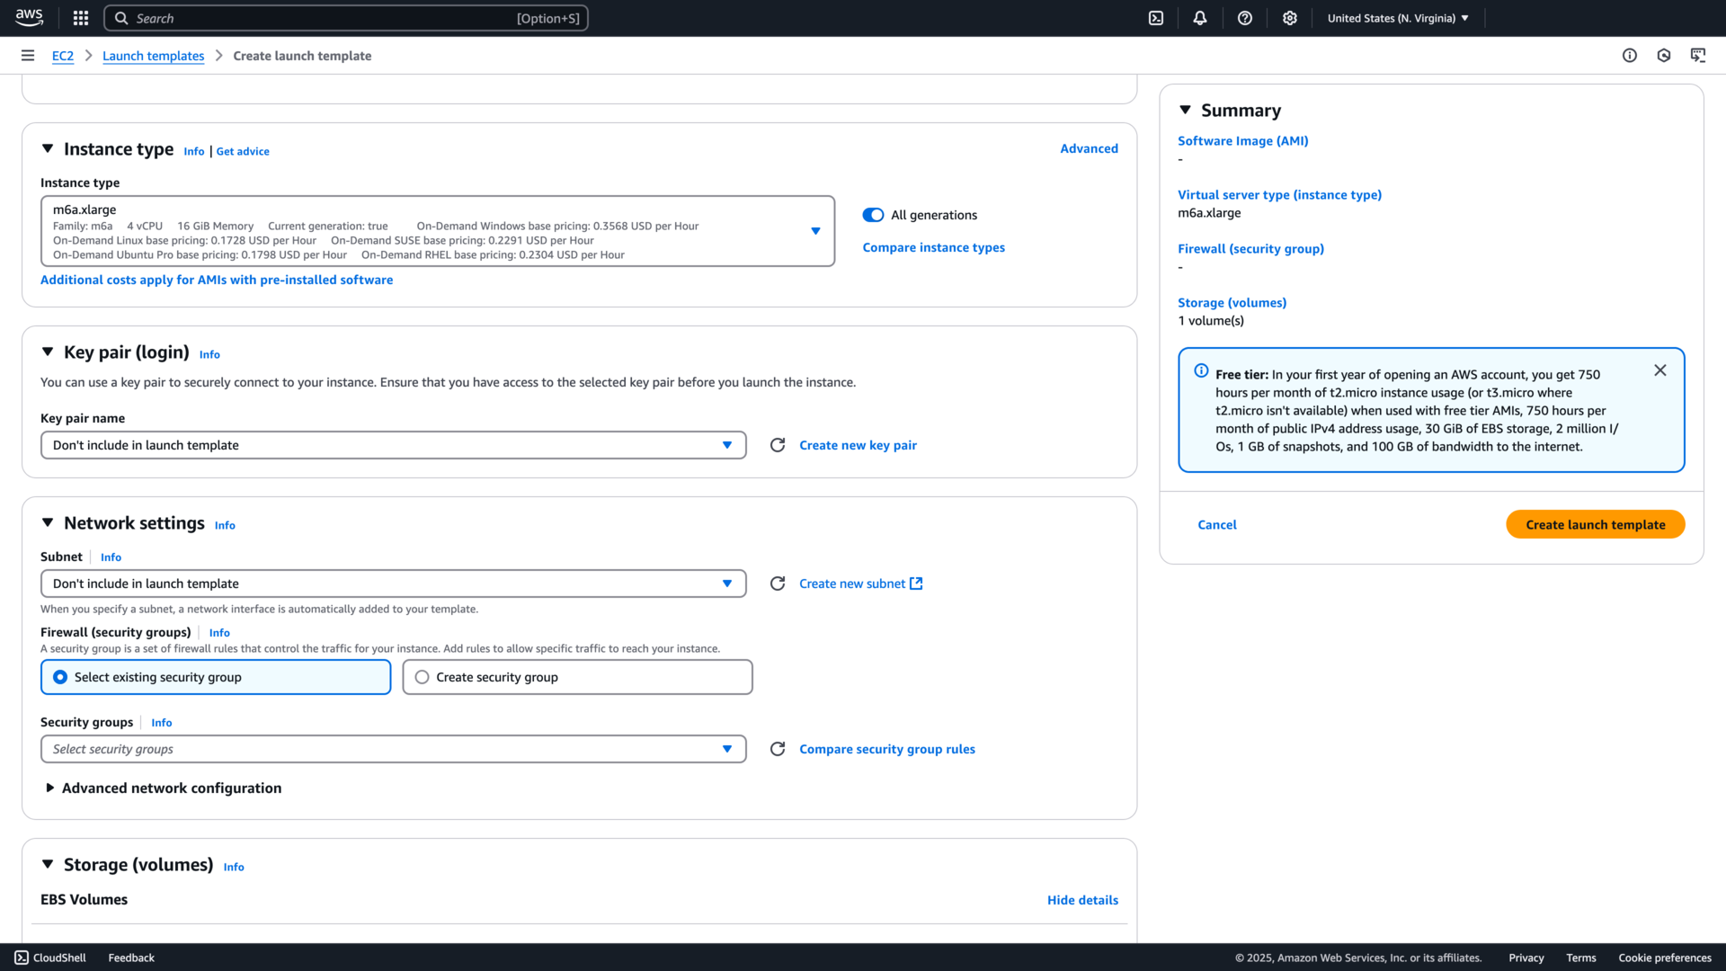This screenshot has width=1726, height=971.
Task: Focus the top Search field
Action: [346, 18]
